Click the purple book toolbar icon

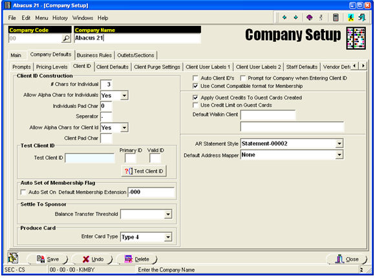pyautogui.click(x=310, y=17)
